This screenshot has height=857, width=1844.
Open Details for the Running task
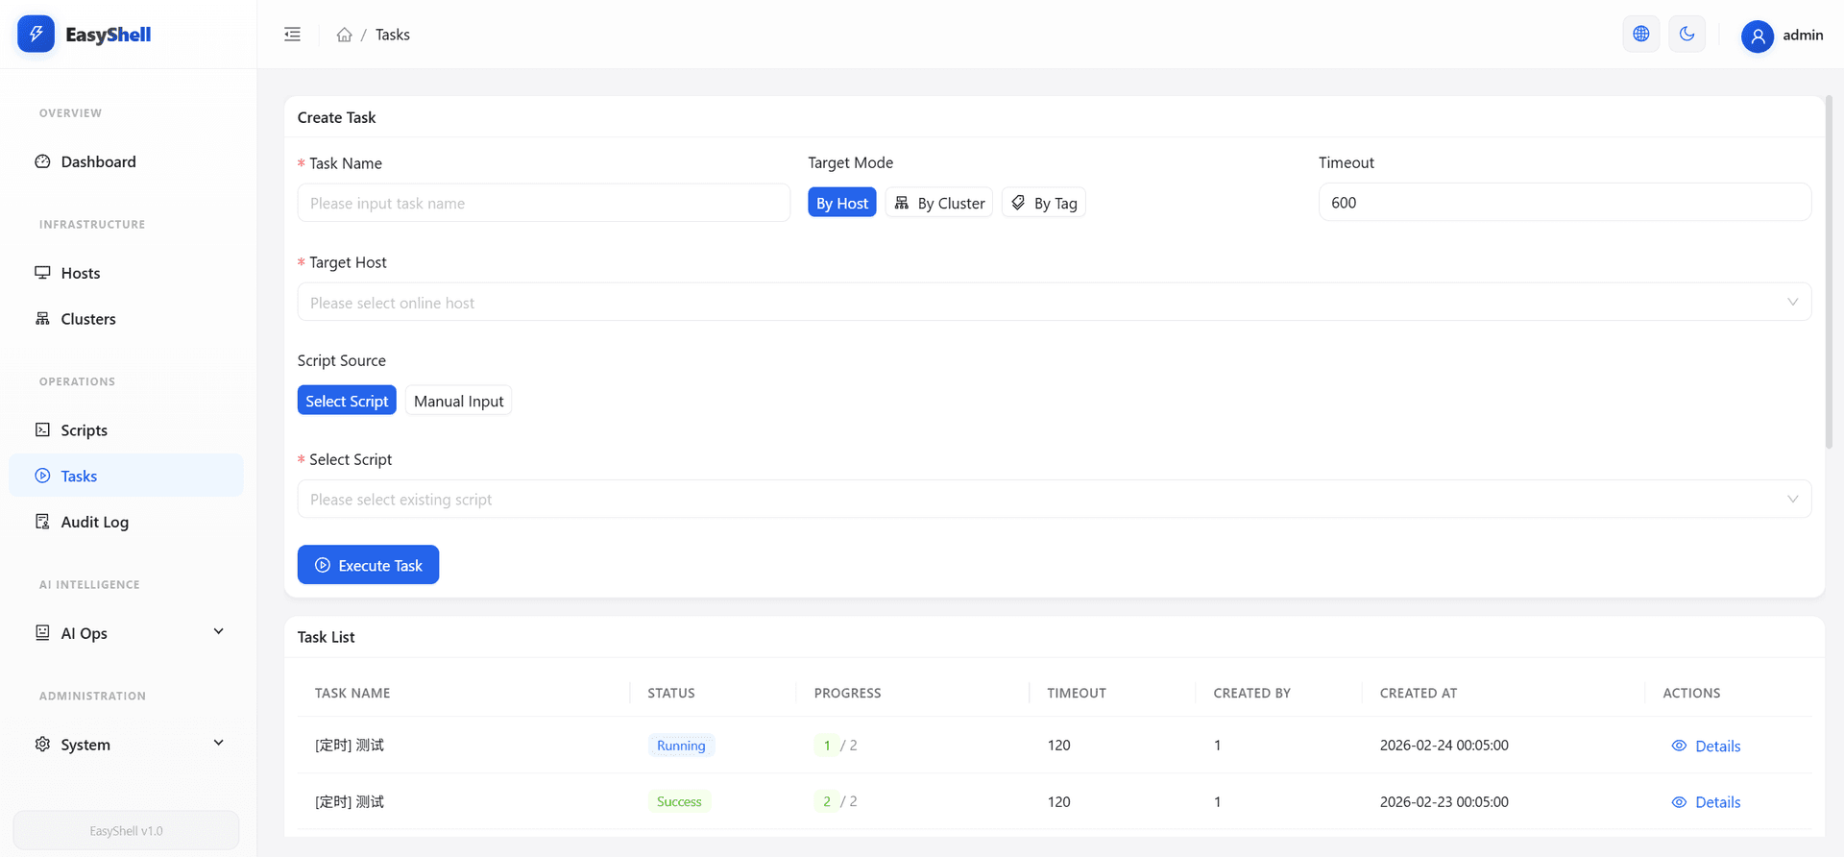[x=1706, y=746]
